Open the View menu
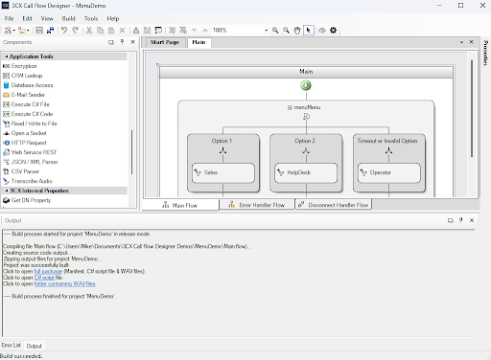Image resolution: width=491 pixels, height=360 pixels. click(47, 18)
